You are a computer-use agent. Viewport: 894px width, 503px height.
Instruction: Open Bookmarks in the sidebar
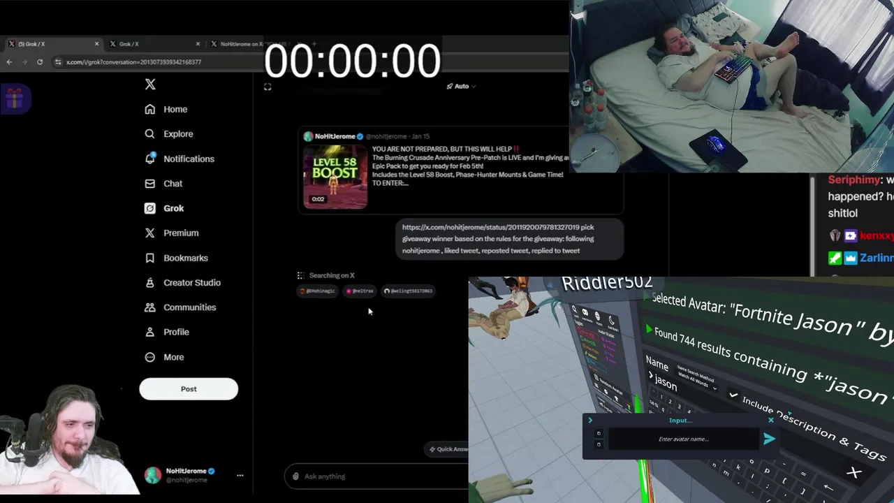tap(176, 258)
